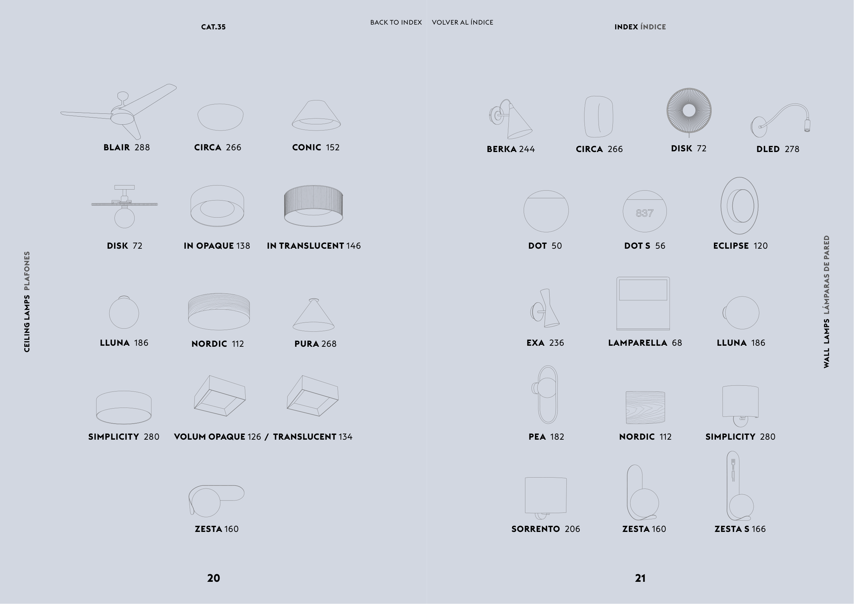This screenshot has width=854, height=604.
Task: Click the Berka wall lamp drawing
Action: (511, 119)
